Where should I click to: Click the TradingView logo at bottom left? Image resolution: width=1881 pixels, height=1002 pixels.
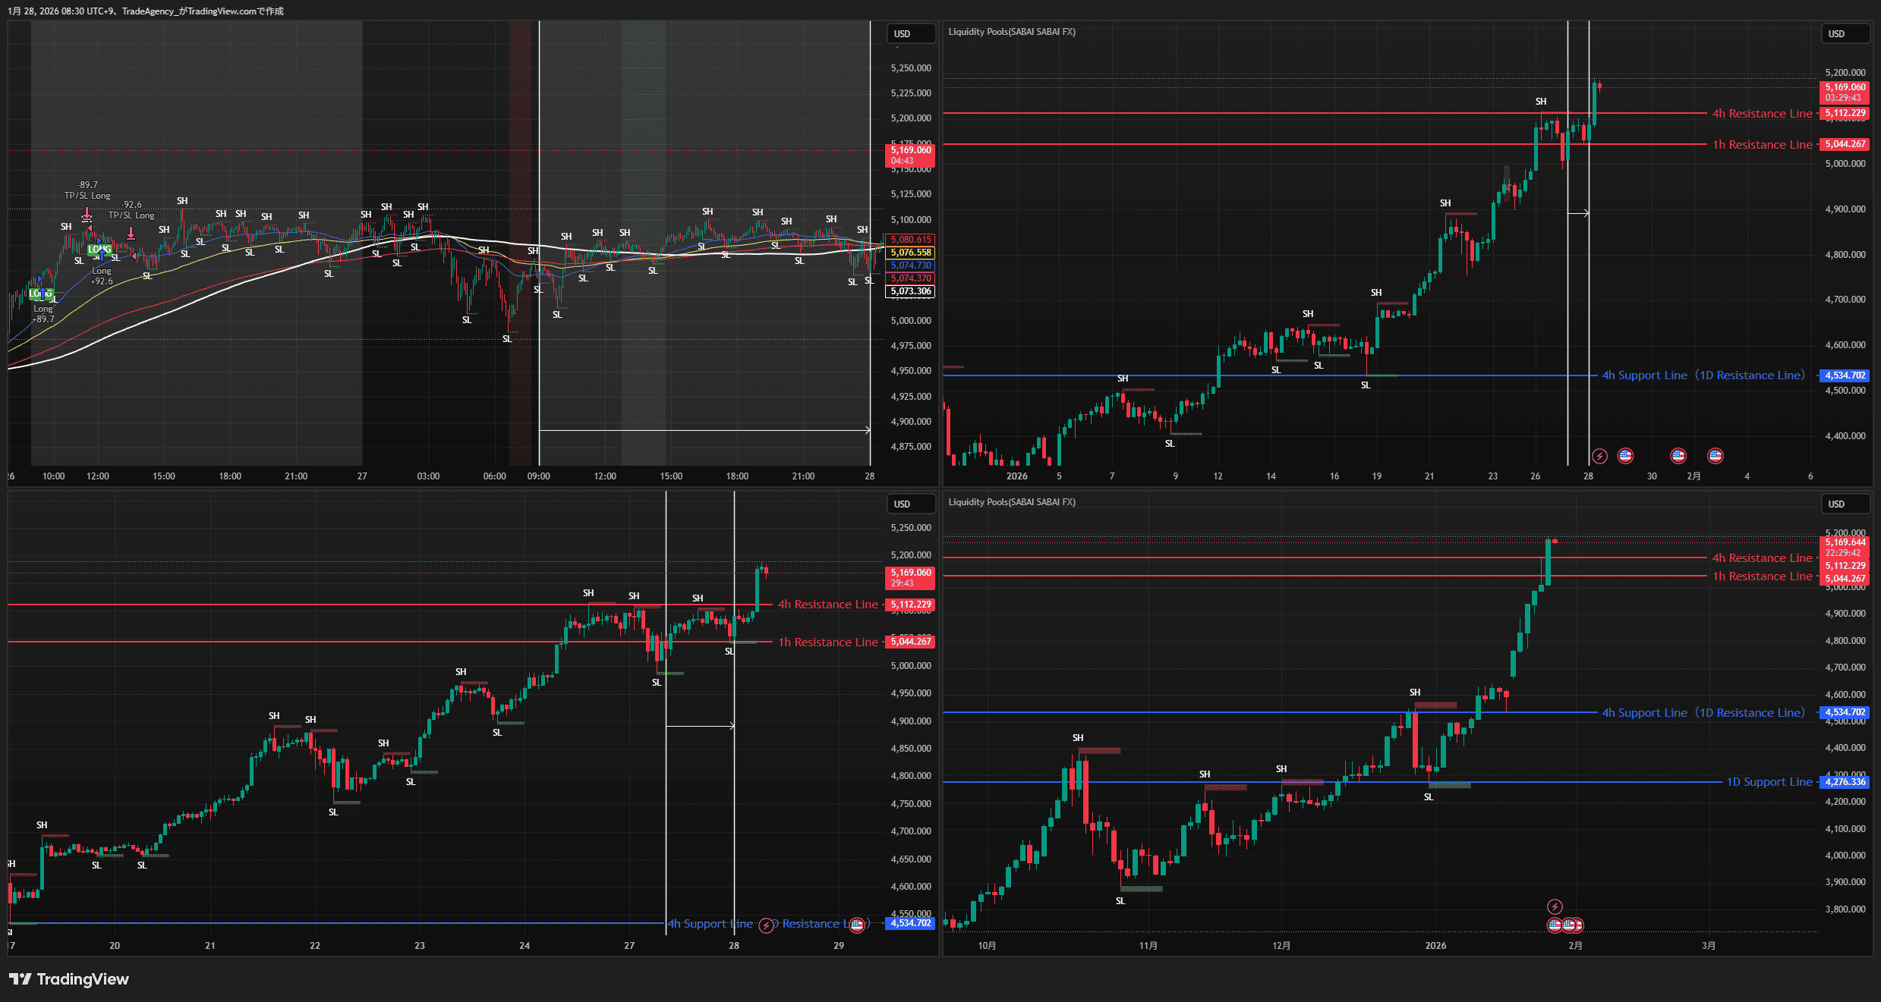pos(68,979)
